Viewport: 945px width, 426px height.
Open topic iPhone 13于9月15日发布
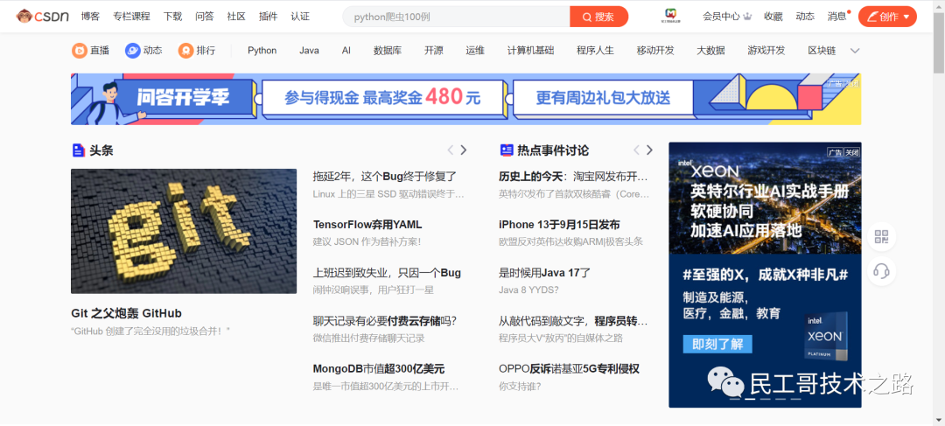(559, 225)
